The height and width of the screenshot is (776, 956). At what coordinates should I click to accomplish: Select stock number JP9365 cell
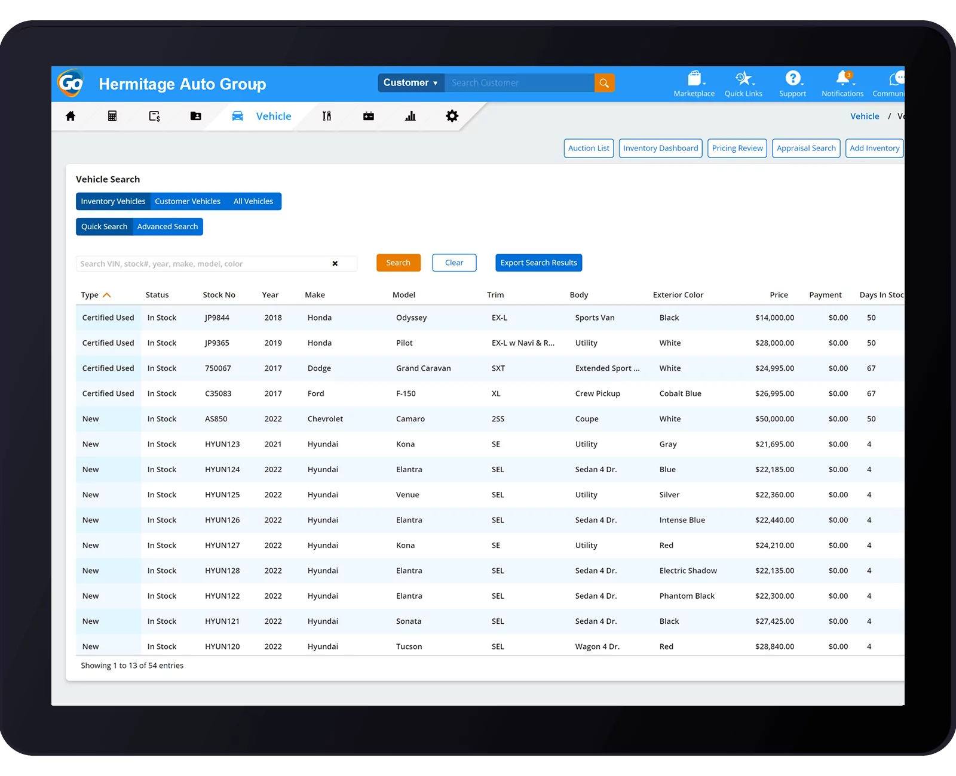(217, 343)
